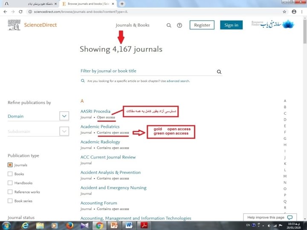Check the Books publication type checkbox
Screen dimensions: 307x230
point(10,174)
